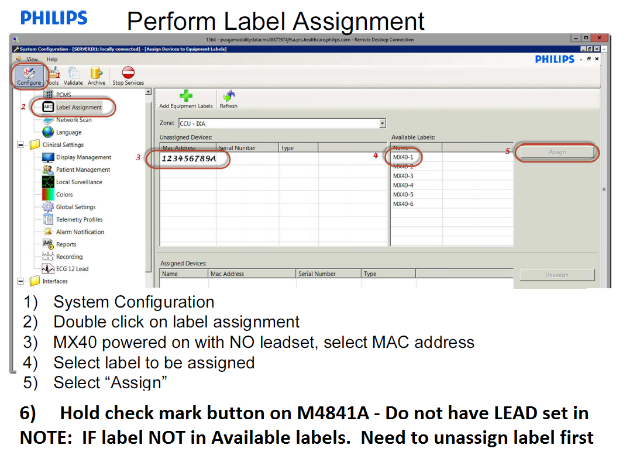Refresh the device list

[x=229, y=96]
